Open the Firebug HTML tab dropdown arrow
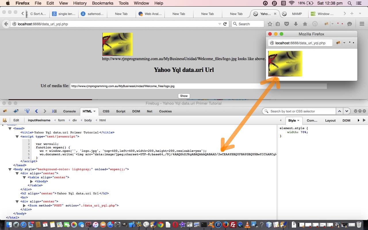368x230 pixels. pyautogui.click(x=94, y=111)
